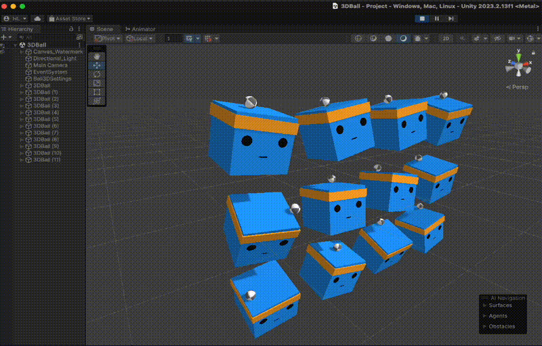This screenshot has width=542, height=346.
Task: Select Main Camera in Hierarchy
Action: pos(49,65)
